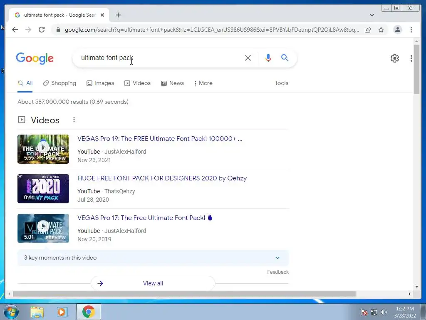Click the horizontal scrollbar thumb
Screen dimensions: 426x320
coord(184,294)
